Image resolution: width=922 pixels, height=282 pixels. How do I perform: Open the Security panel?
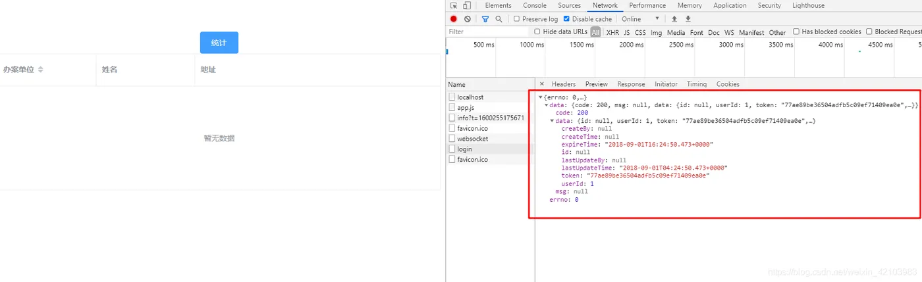(769, 5)
